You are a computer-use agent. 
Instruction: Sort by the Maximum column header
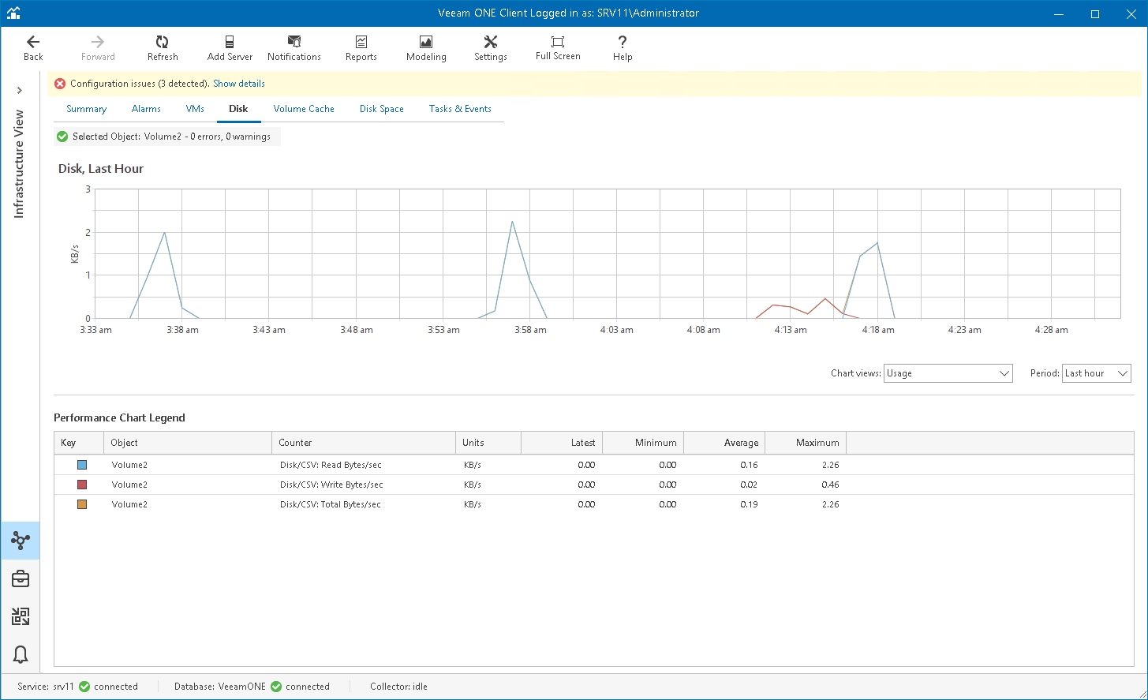pyautogui.click(x=806, y=443)
